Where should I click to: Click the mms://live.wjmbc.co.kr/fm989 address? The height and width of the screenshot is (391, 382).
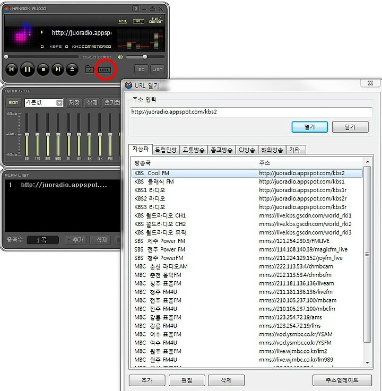pos(296,360)
